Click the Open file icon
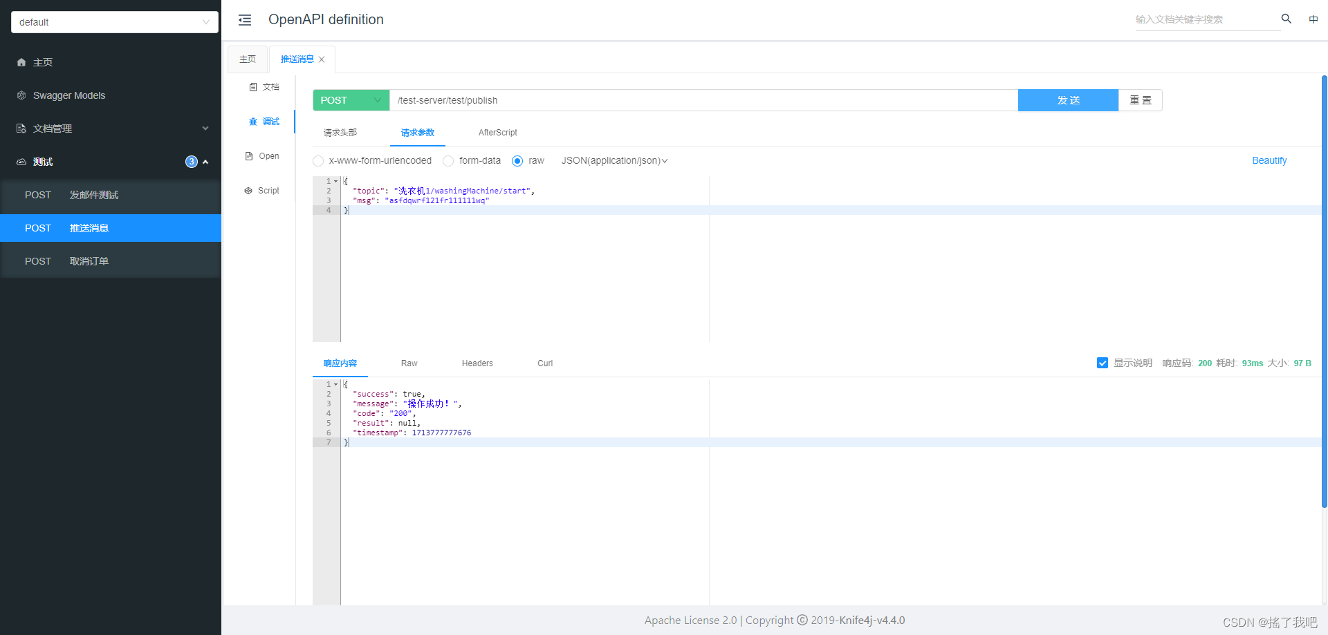Image resolution: width=1328 pixels, height=635 pixels. click(249, 156)
